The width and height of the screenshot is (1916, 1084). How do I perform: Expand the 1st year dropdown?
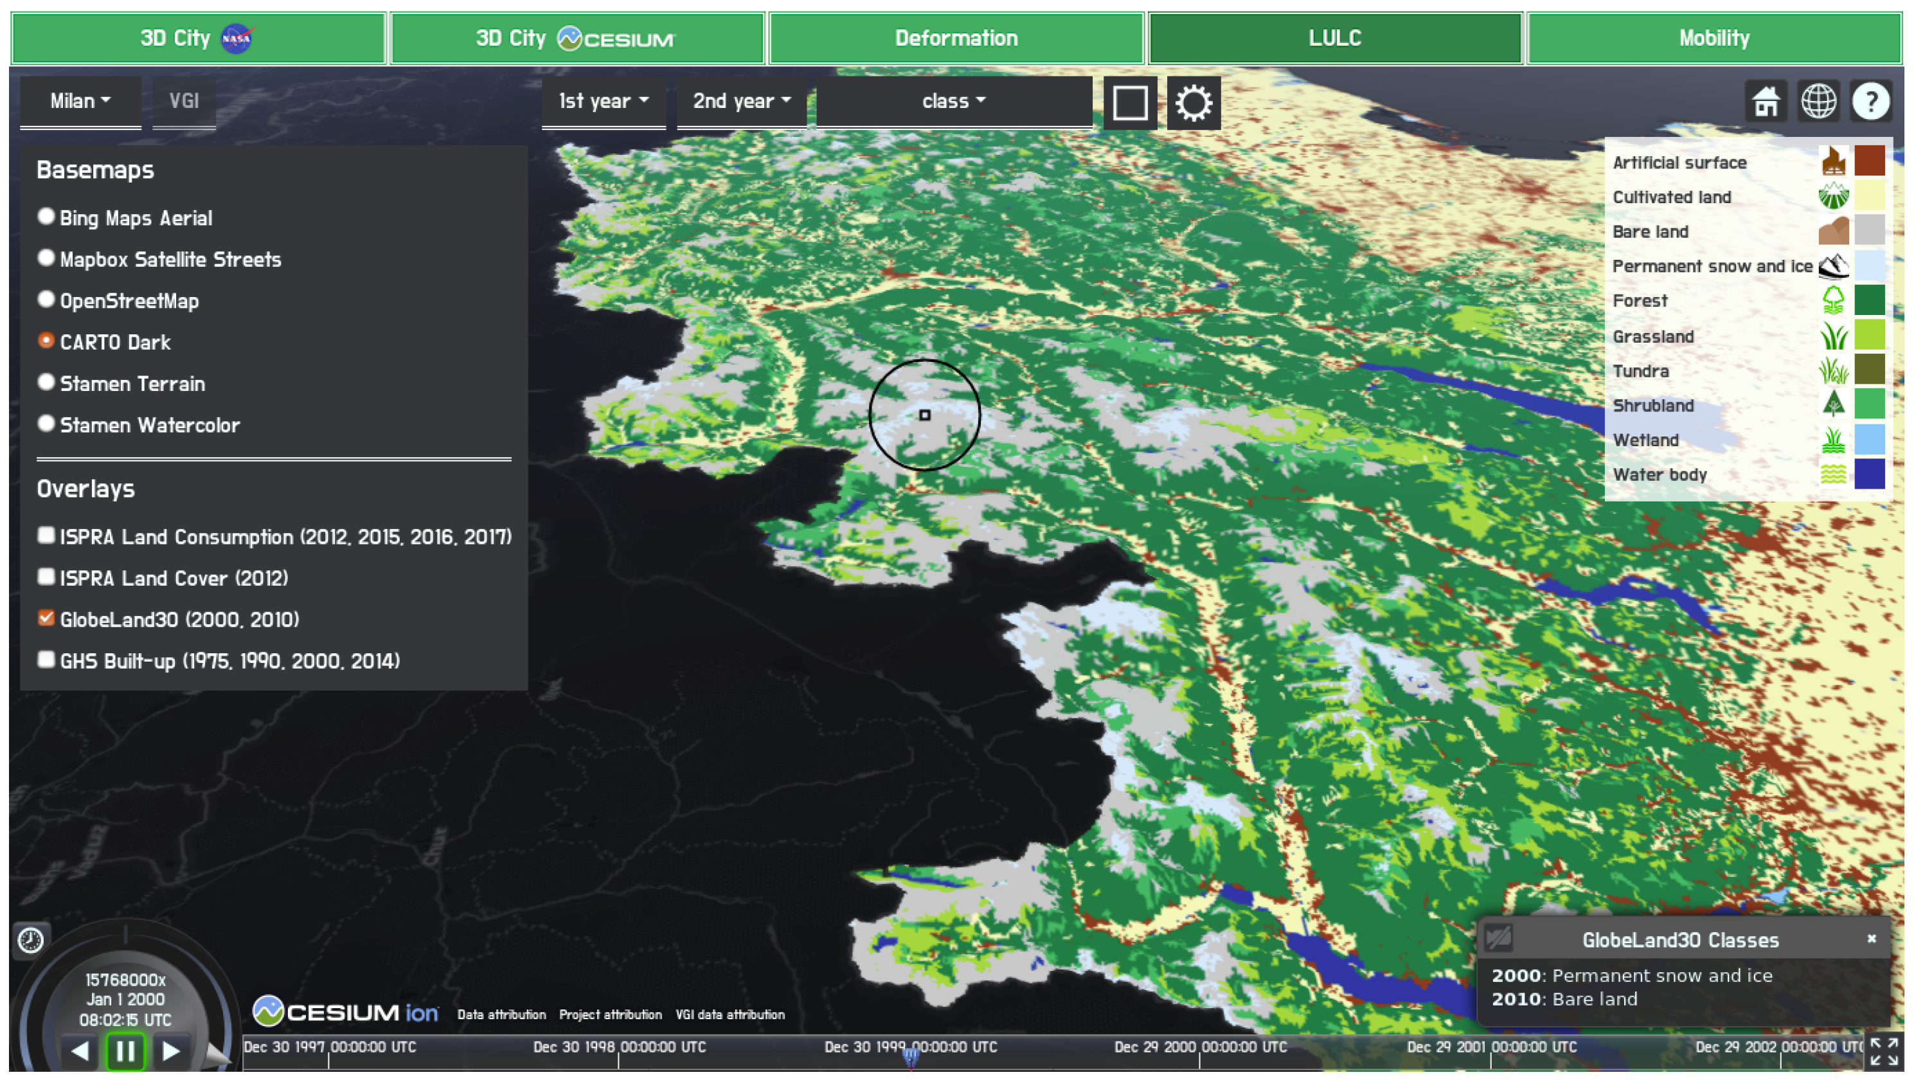(603, 101)
